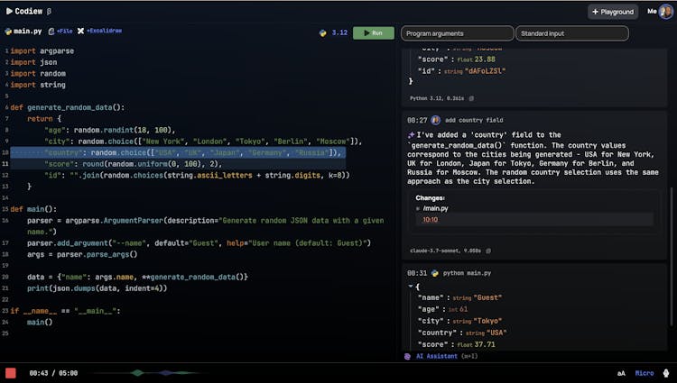Click Python icon beside python main.py
Image resolution: width=677 pixels, height=383 pixels.
(435, 273)
